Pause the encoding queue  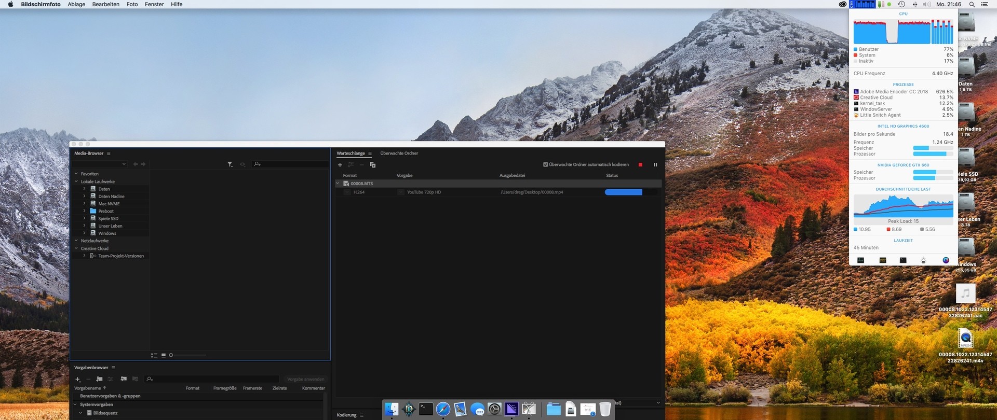pyautogui.click(x=655, y=165)
